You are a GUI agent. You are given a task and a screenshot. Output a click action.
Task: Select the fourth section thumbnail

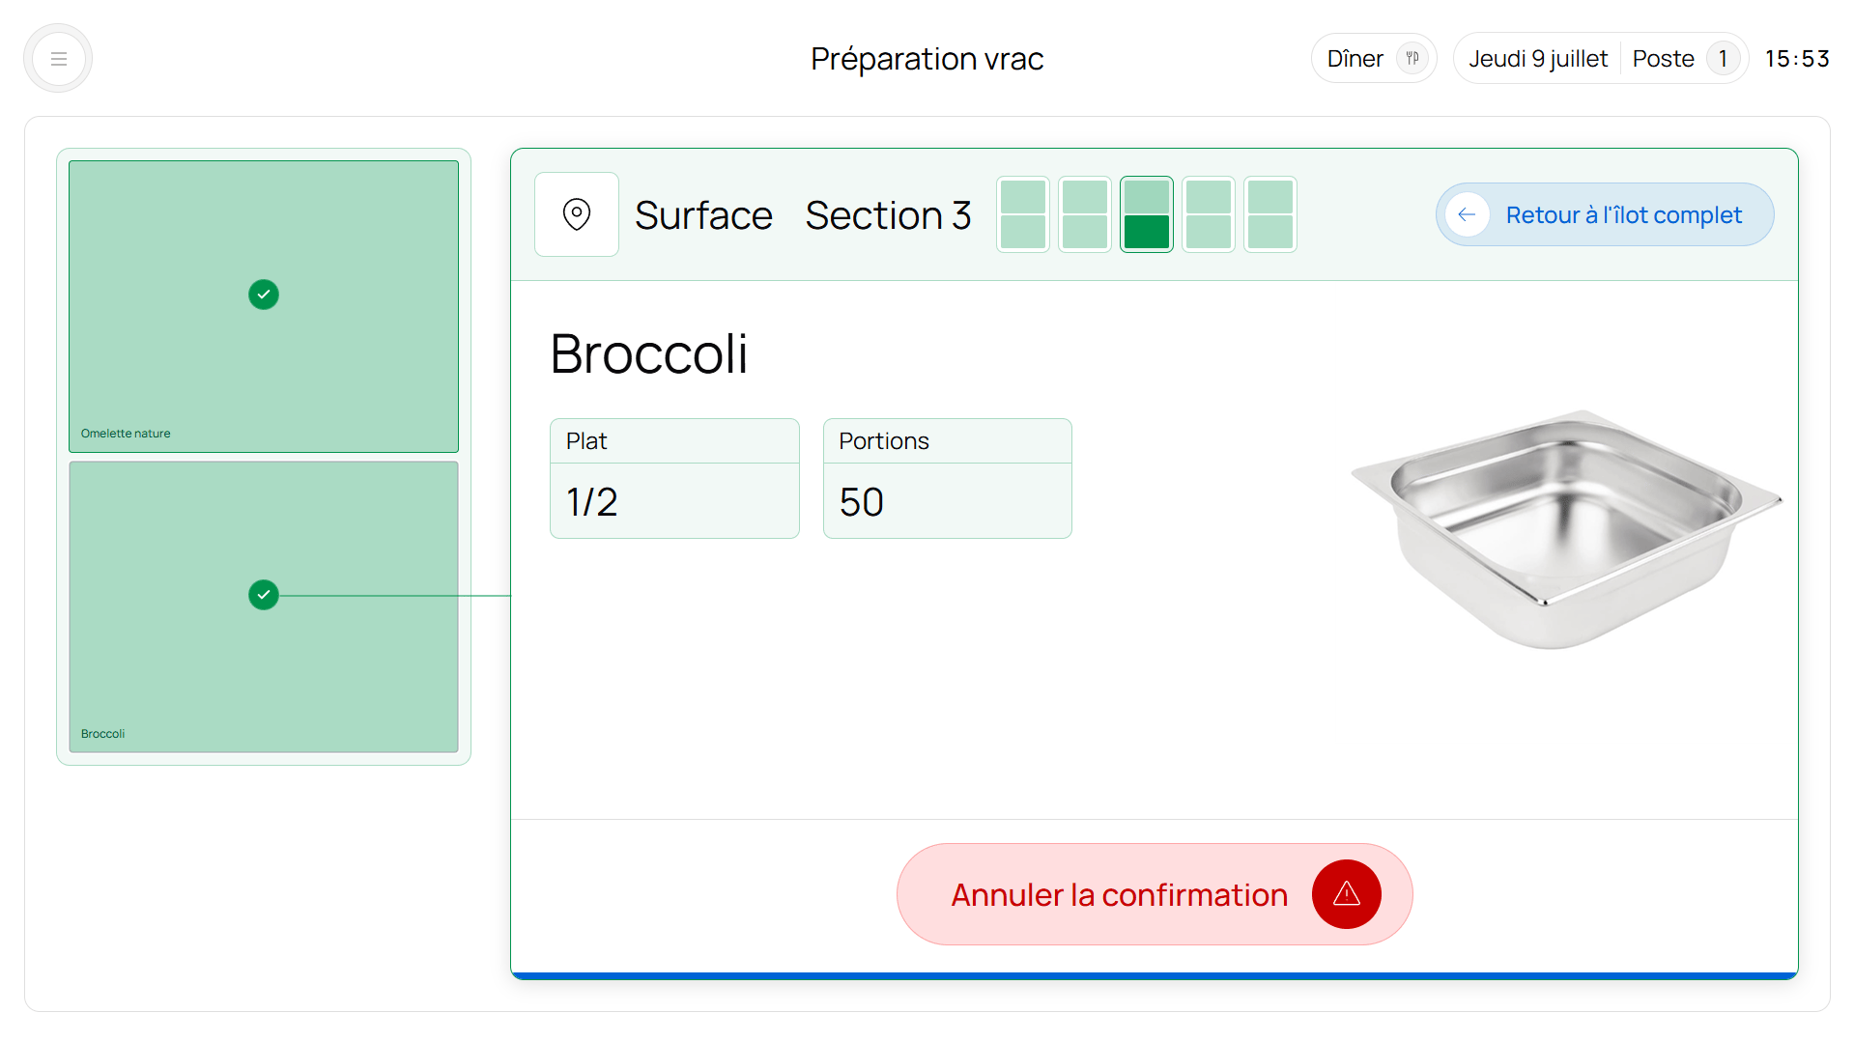(1209, 214)
